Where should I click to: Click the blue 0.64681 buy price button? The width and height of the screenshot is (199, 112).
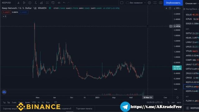(x=24, y=12)
